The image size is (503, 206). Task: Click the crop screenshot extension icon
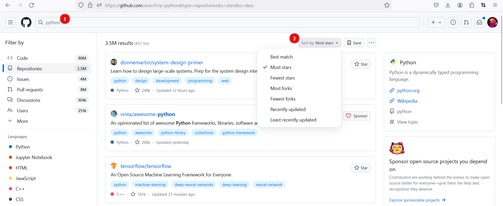tap(483, 5)
